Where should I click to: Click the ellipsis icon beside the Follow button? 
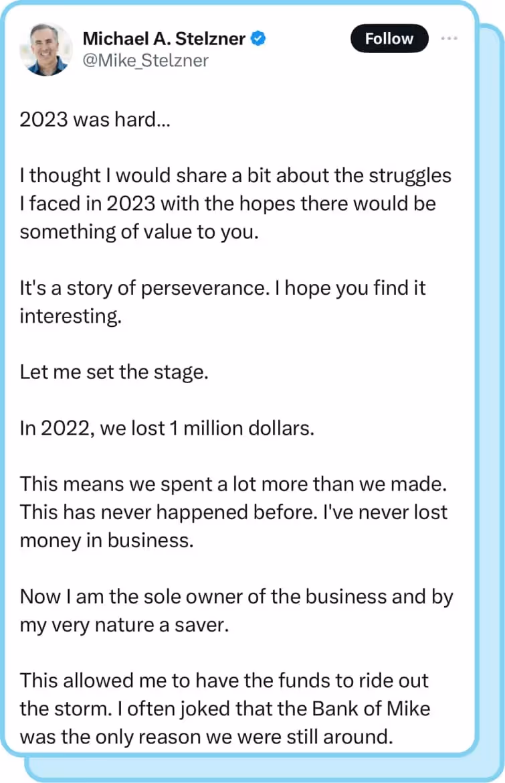(449, 39)
